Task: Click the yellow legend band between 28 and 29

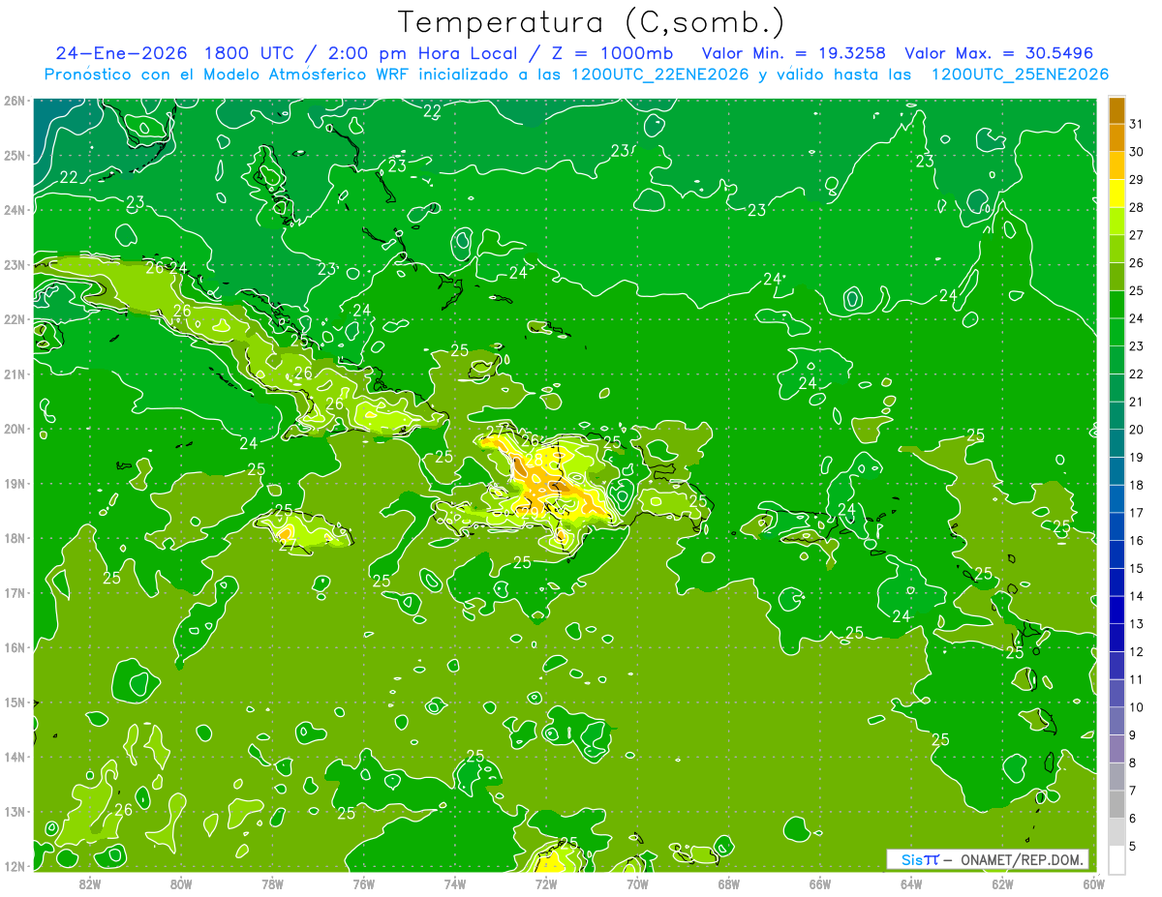Action: [x=1116, y=193]
